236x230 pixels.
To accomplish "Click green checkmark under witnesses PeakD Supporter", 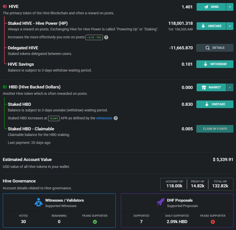I will 95,222.
